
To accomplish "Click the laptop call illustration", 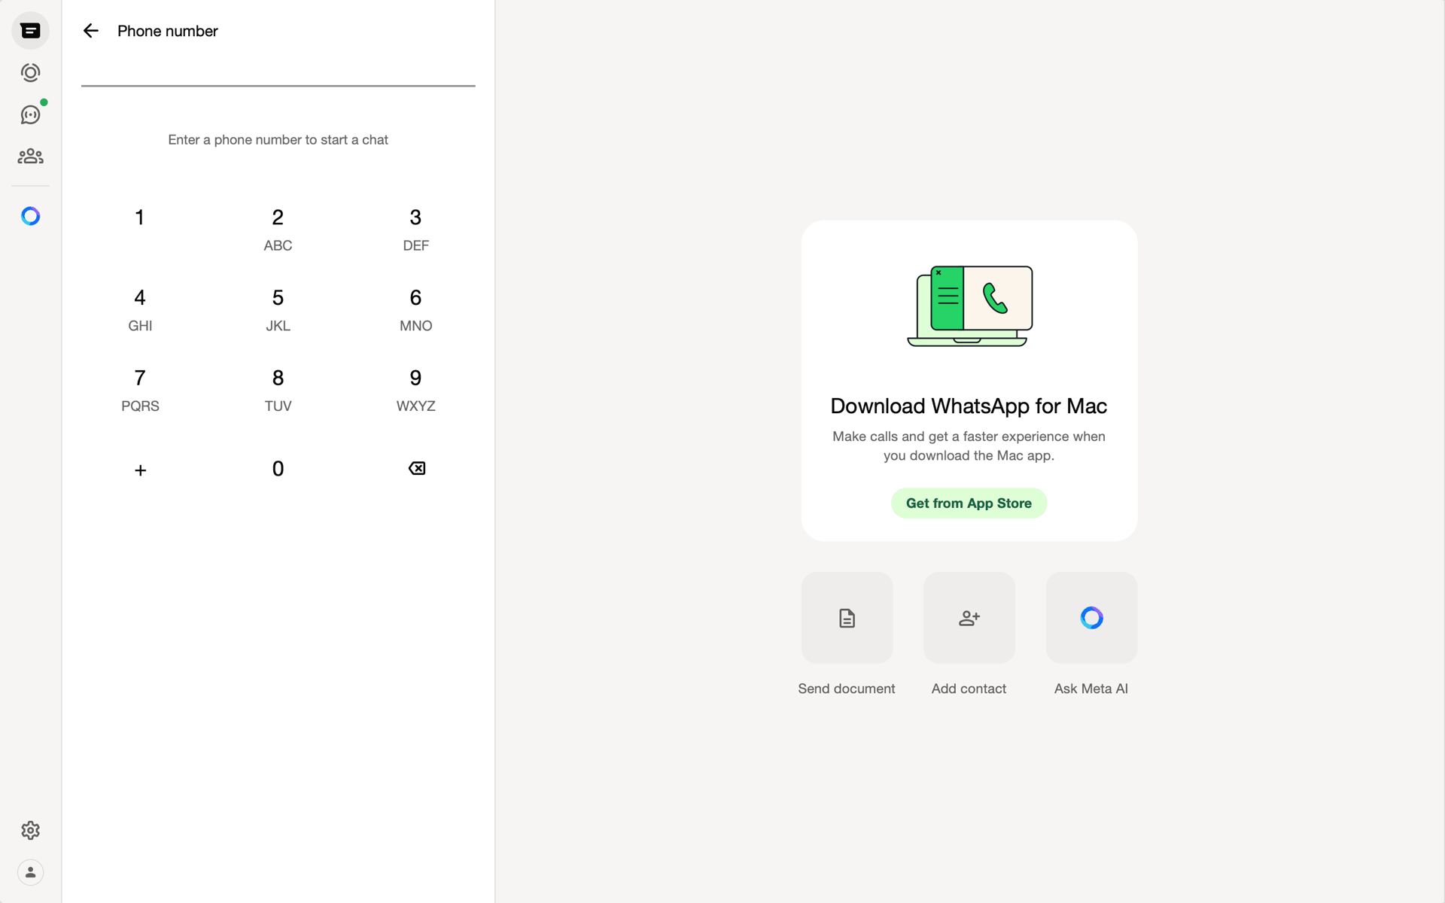I will [x=969, y=306].
